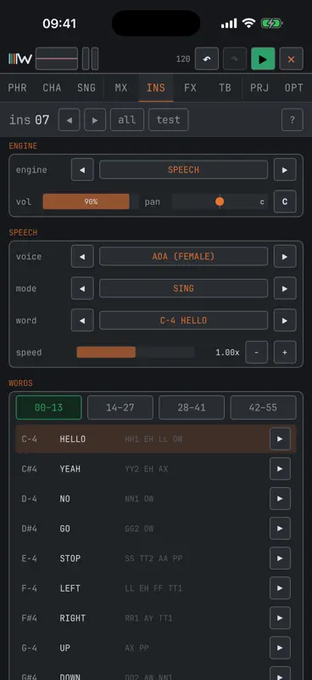Click the greyed redo arrow button

pos(235,59)
